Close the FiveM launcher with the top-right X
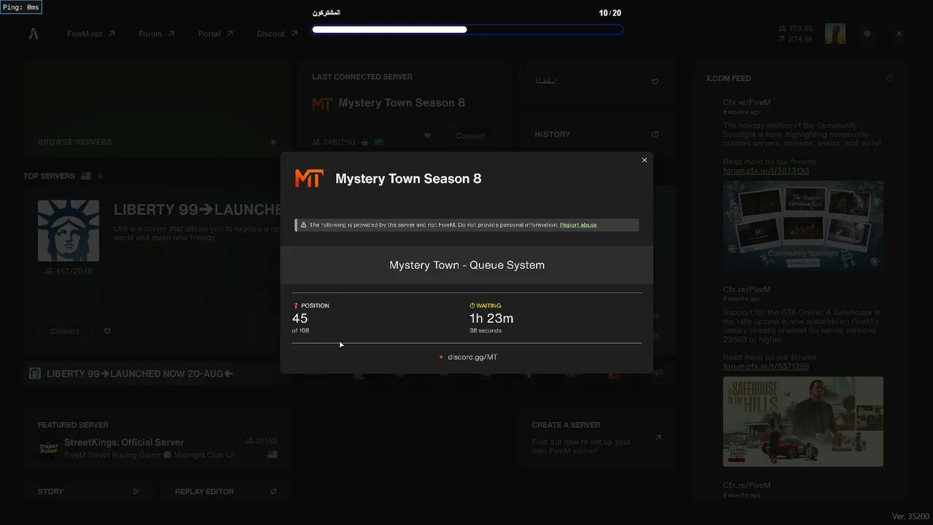The image size is (933, 525). pos(899,34)
